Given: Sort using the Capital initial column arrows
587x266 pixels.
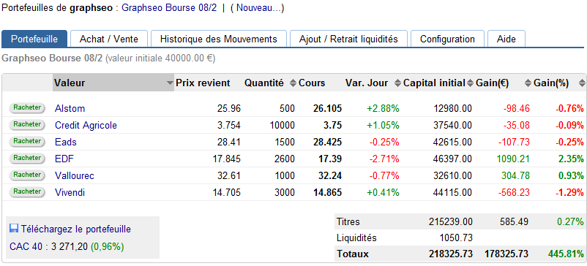Looking at the screenshot, I should (x=398, y=83).
